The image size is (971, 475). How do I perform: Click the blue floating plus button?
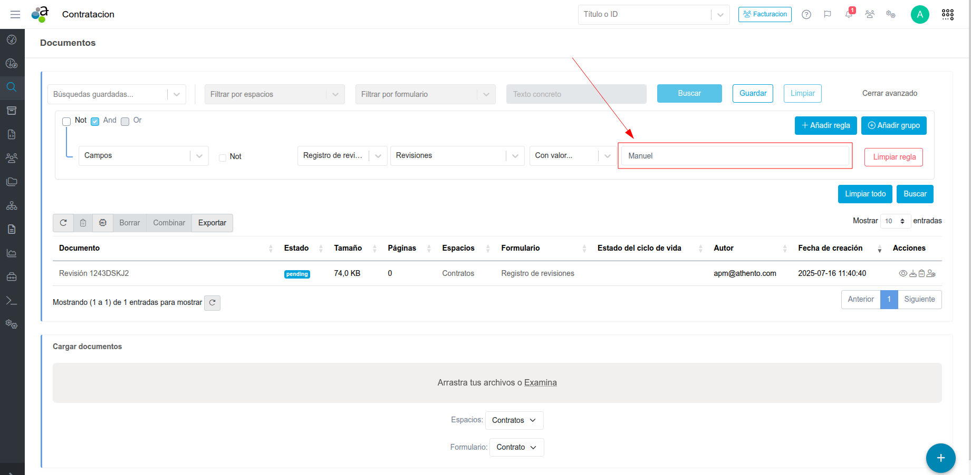[x=940, y=458]
